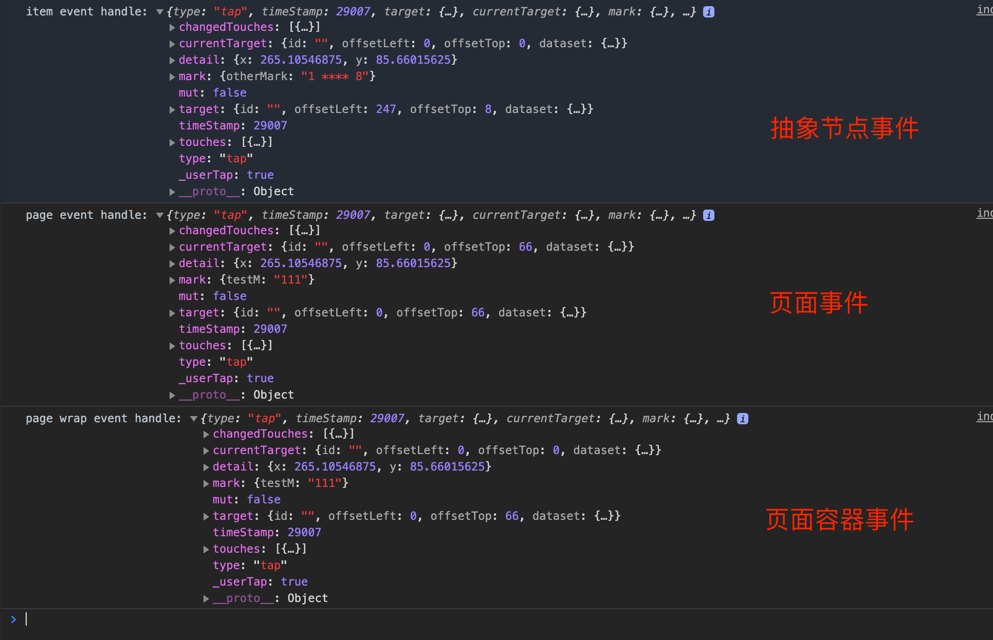Expand mark with otherMark value

tap(172, 77)
